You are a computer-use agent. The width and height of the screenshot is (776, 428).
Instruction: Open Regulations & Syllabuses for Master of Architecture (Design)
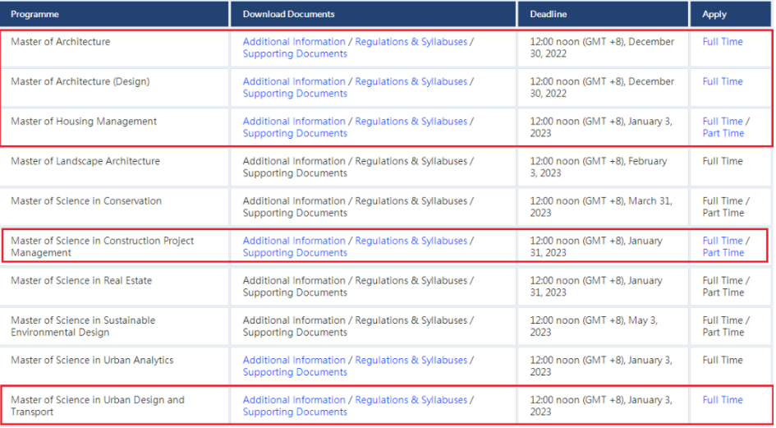411,82
